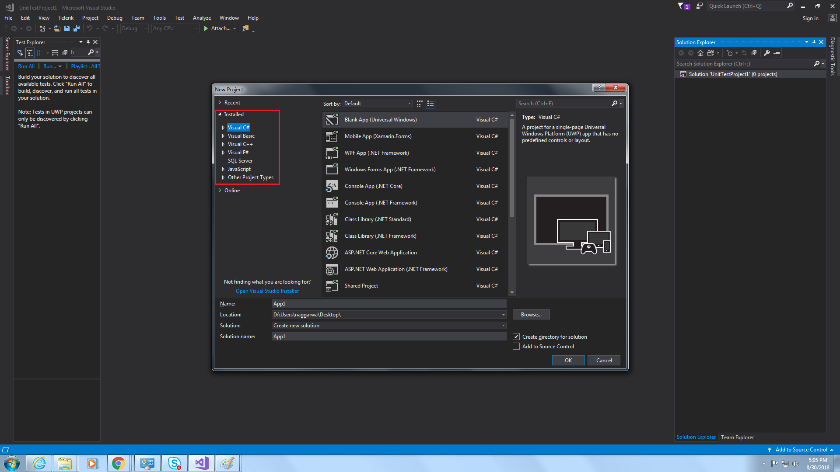The image size is (840, 472).
Task: Click the template Search (Ctrl+E) field
Action: 564,104
